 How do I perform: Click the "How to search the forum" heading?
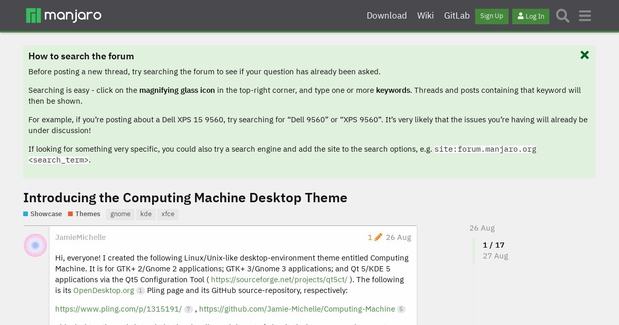tap(81, 56)
